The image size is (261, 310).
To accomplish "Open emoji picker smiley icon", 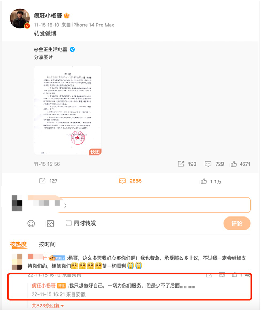I will click(x=31, y=223).
